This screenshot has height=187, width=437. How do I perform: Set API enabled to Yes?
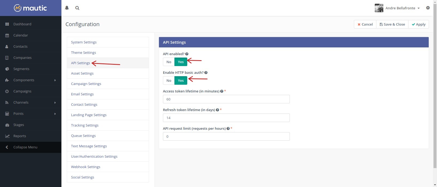pyautogui.click(x=181, y=62)
